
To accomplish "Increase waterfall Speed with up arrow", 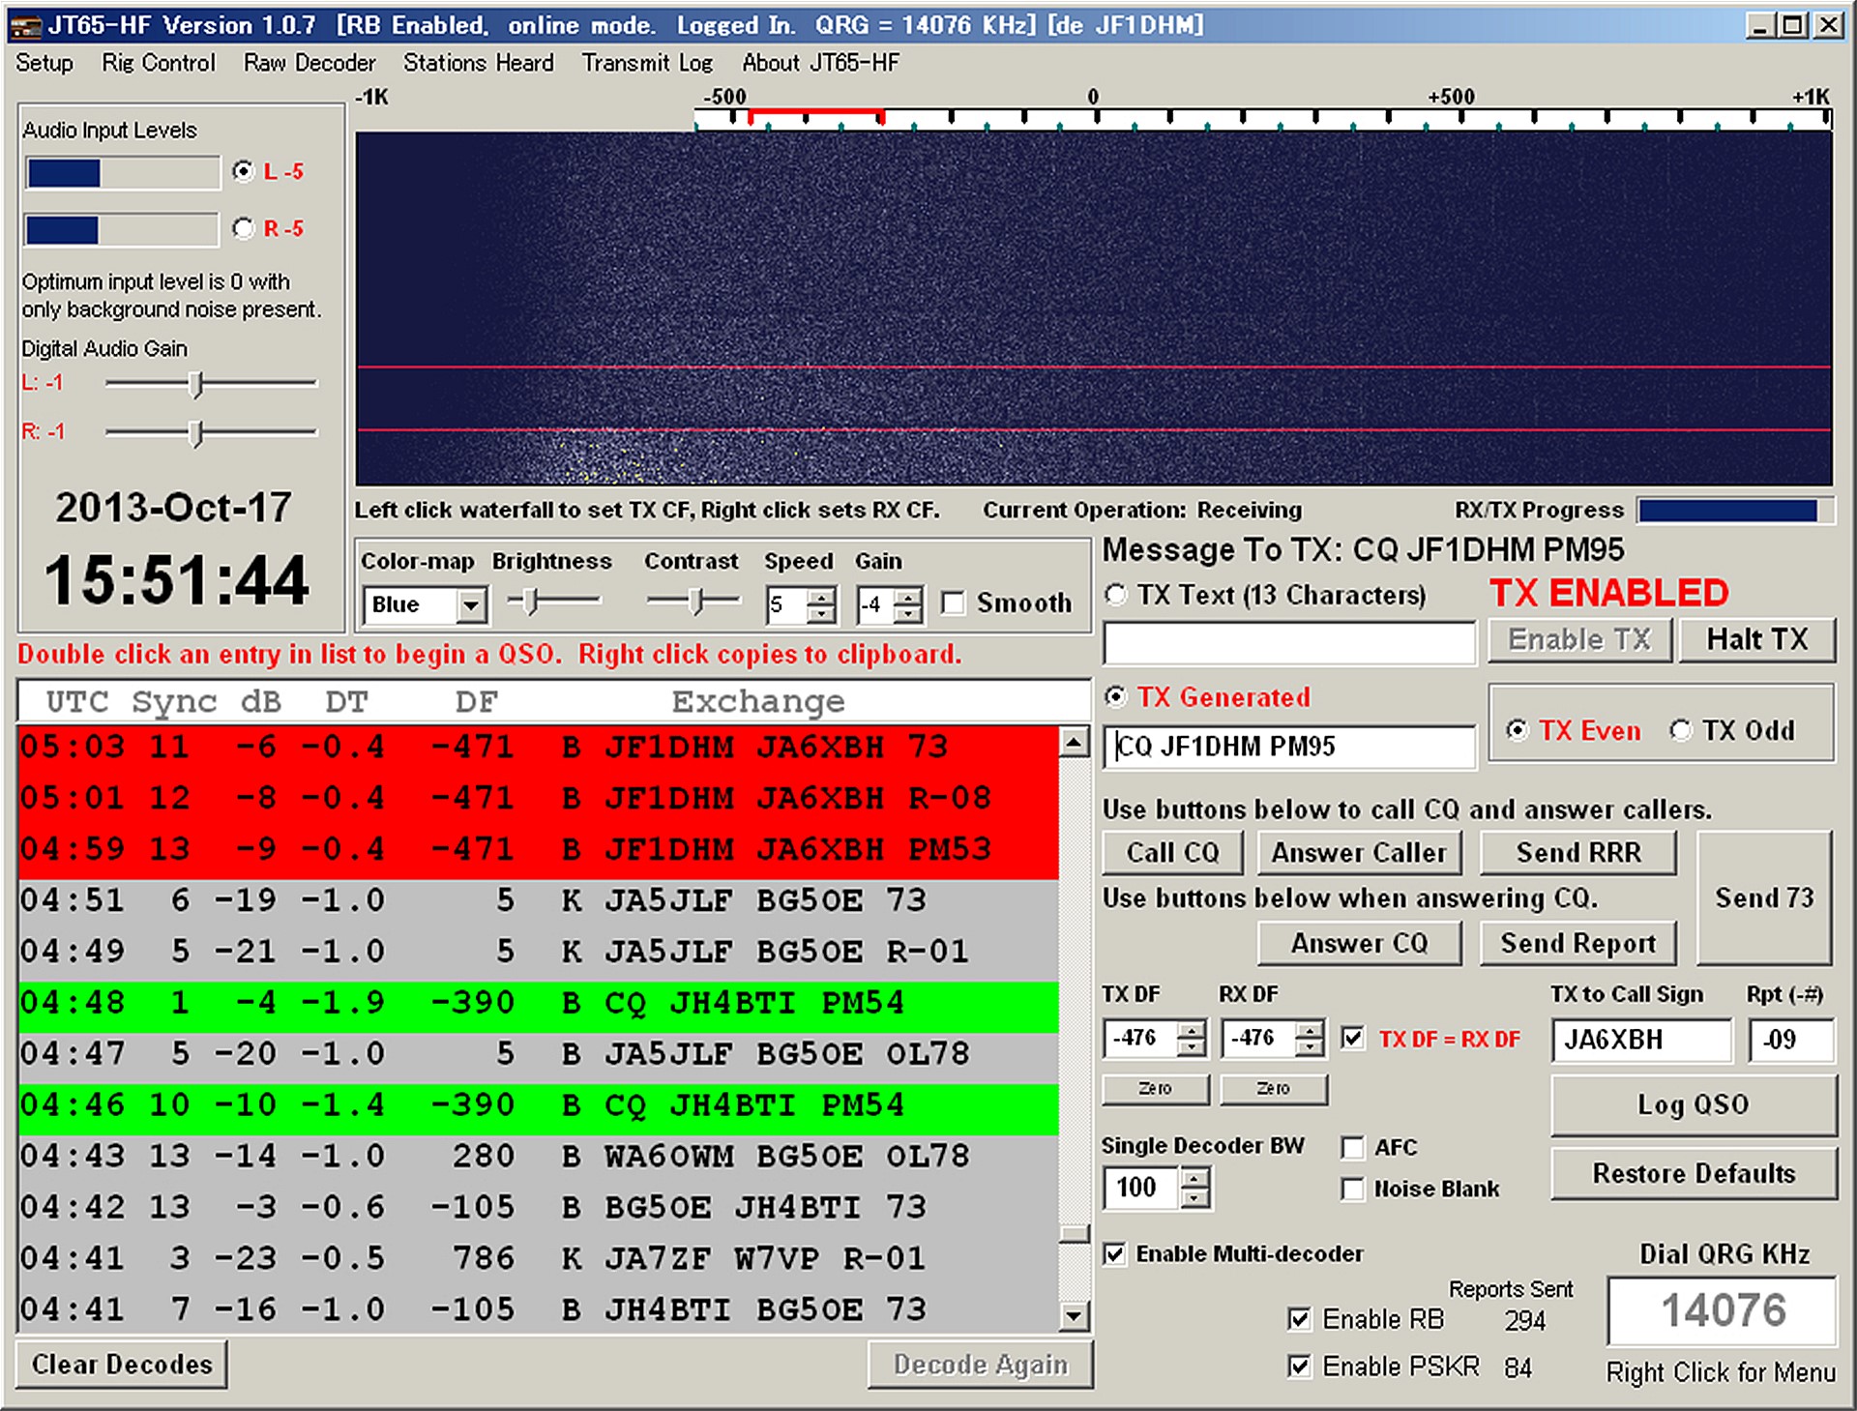I will tap(821, 596).
